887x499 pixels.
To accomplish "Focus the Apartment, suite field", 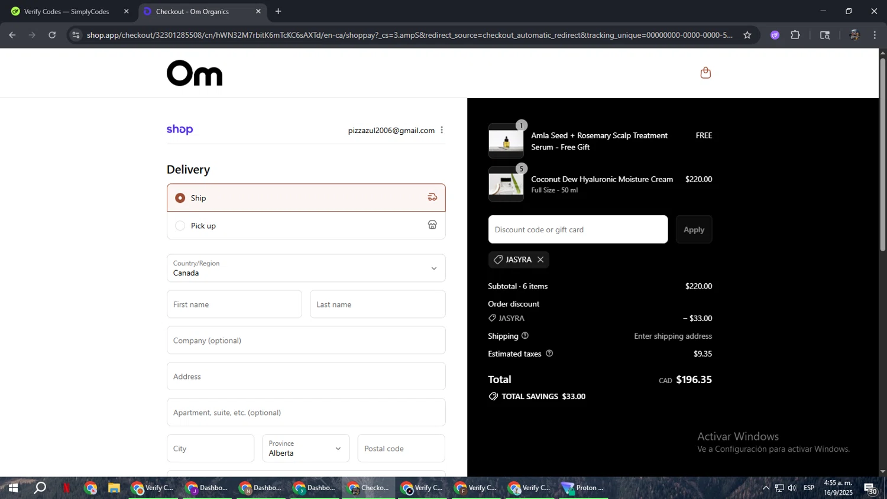I will pyautogui.click(x=306, y=412).
